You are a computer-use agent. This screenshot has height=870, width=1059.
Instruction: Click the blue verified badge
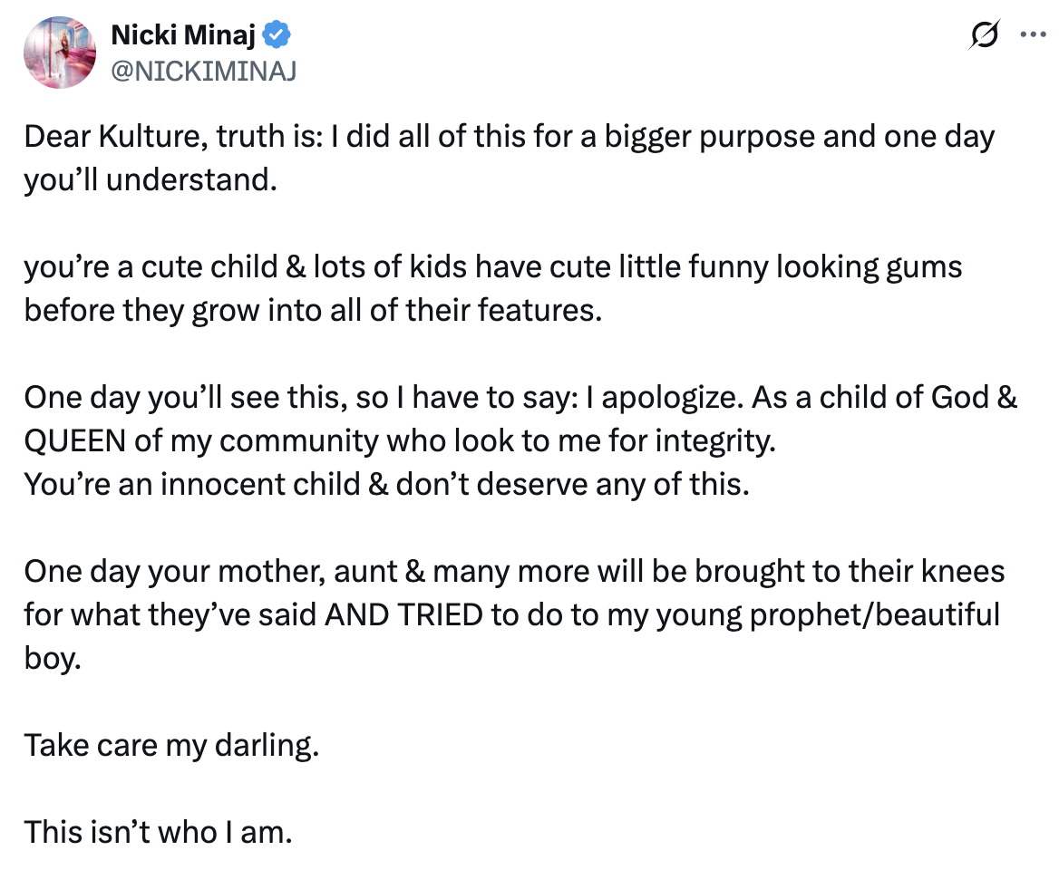click(x=277, y=36)
